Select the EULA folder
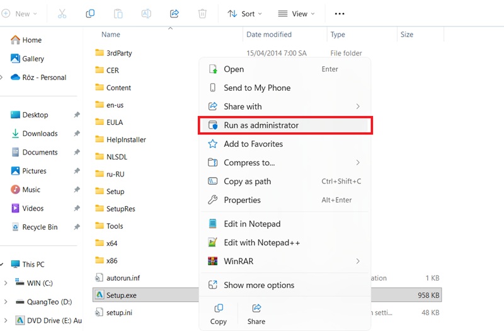 109,122
